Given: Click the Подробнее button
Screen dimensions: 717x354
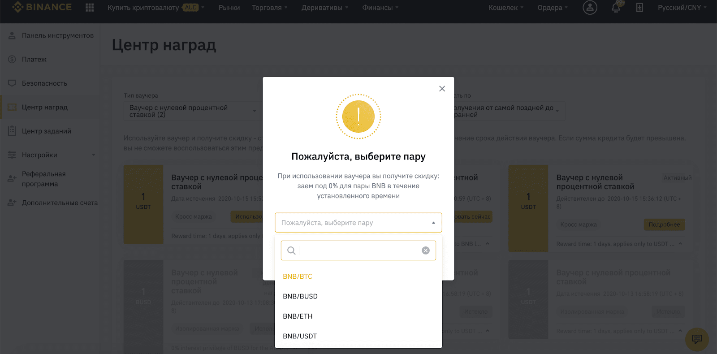Looking at the screenshot, I should pos(664,224).
